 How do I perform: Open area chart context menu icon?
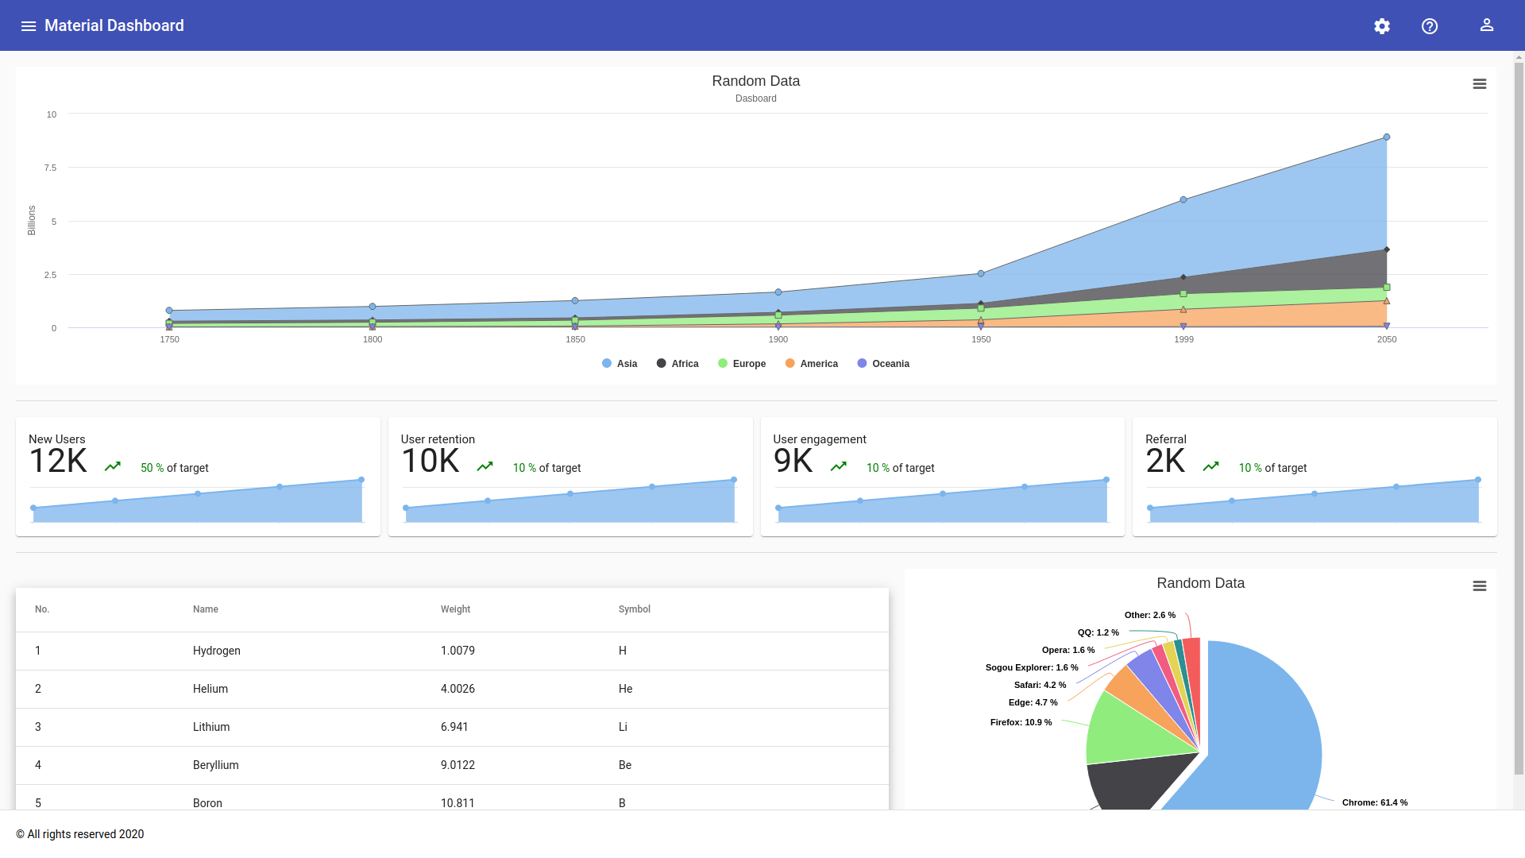coord(1479,84)
